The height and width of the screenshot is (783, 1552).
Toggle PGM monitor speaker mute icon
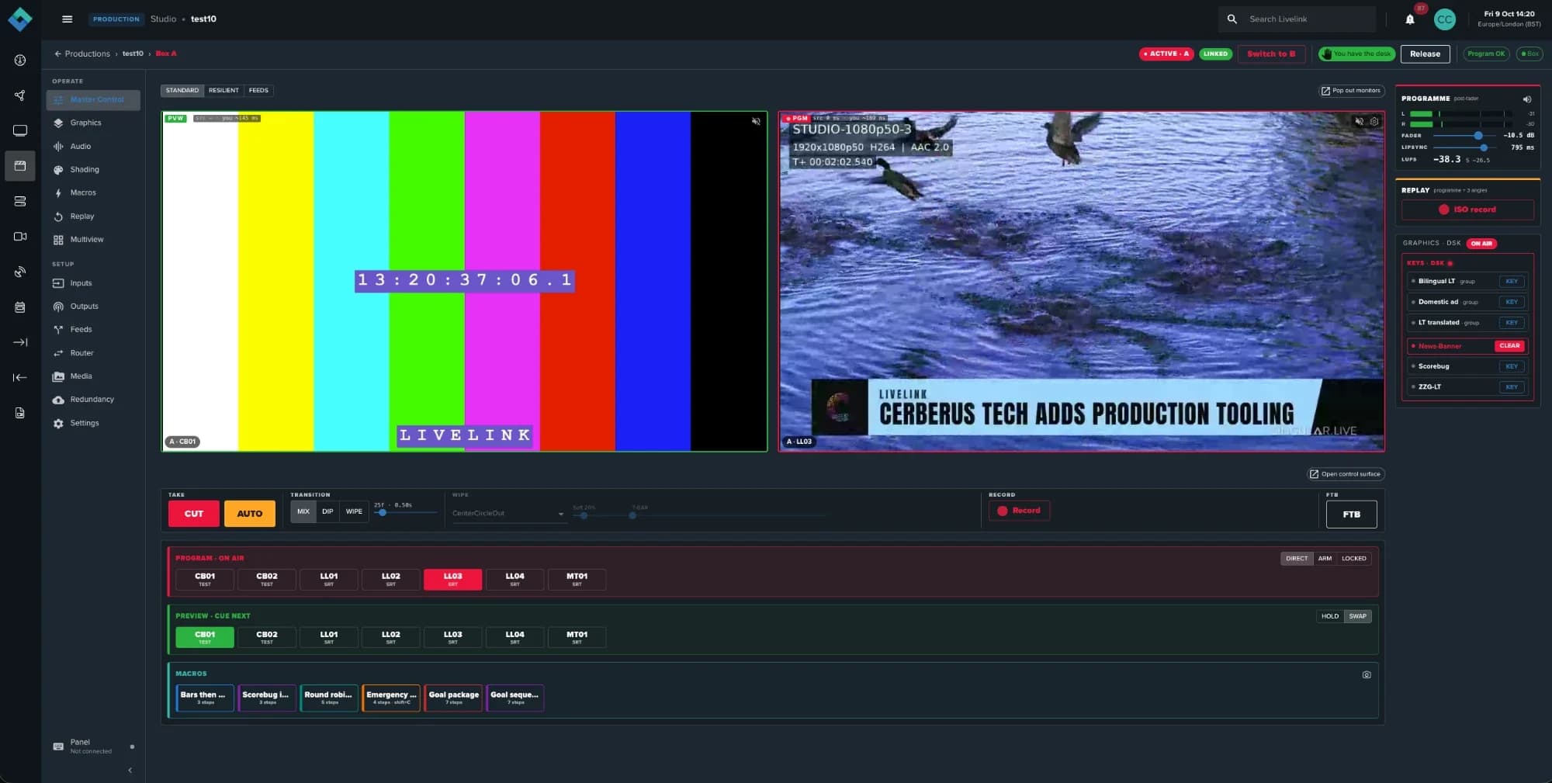1359,121
